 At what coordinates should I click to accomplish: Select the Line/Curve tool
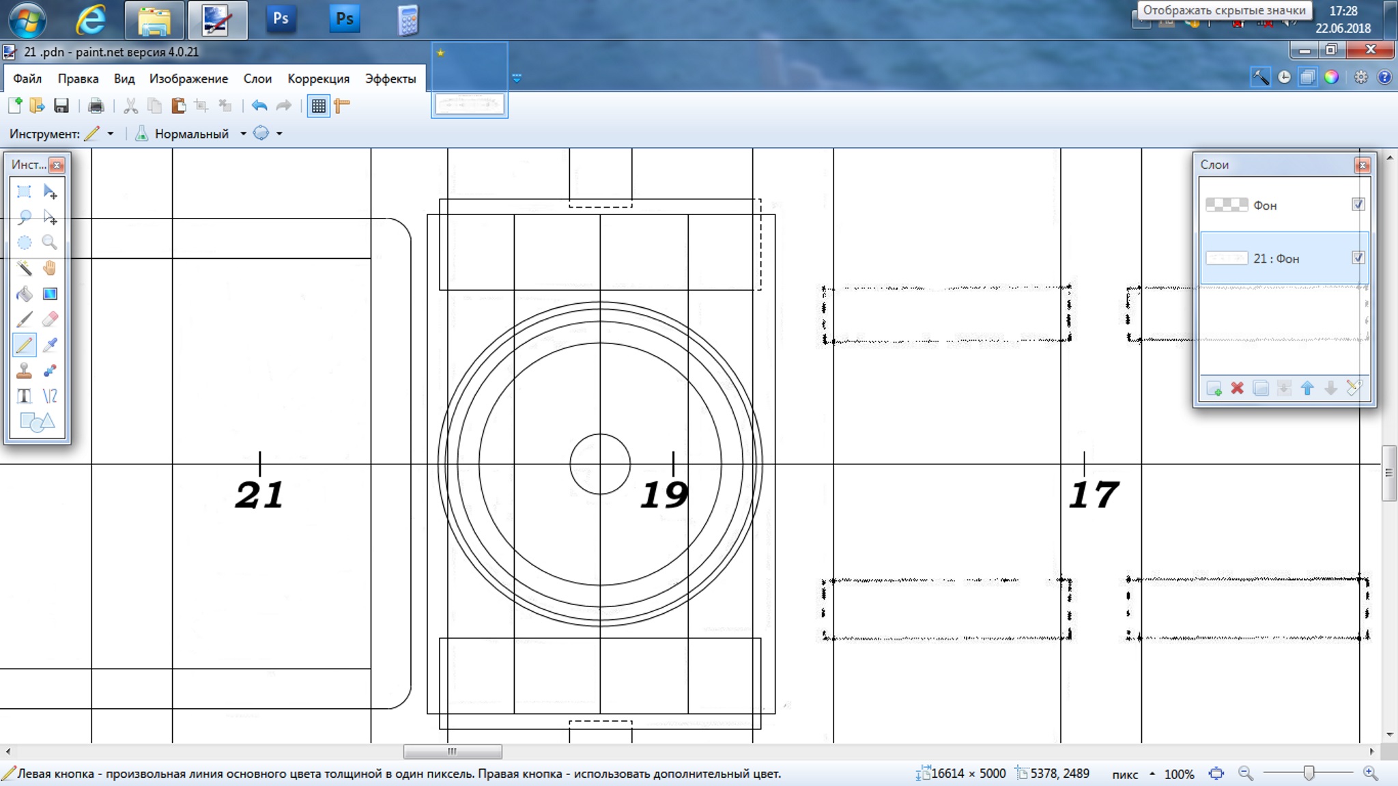click(x=50, y=395)
